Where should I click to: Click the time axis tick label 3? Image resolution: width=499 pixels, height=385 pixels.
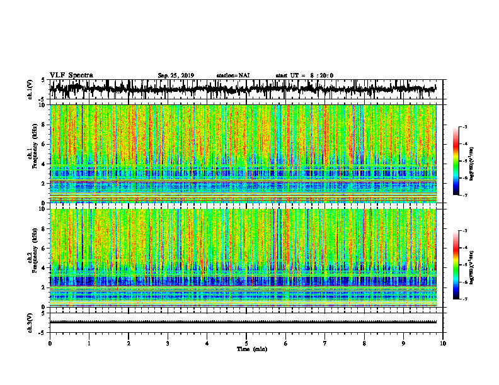tap(168, 343)
